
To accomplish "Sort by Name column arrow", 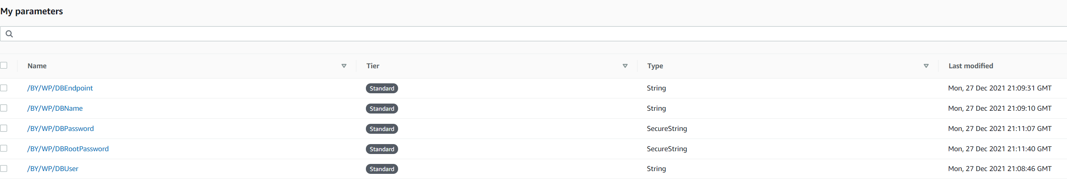I will pyautogui.click(x=344, y=66).
